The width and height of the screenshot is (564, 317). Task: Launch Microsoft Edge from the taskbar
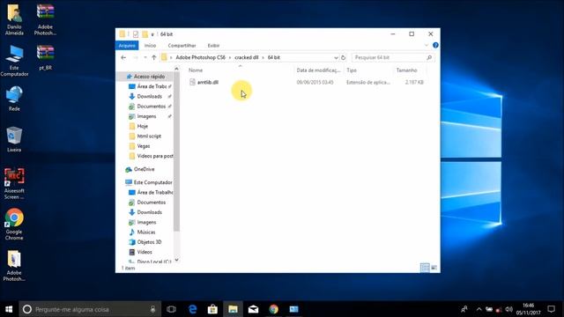point(192,309)
